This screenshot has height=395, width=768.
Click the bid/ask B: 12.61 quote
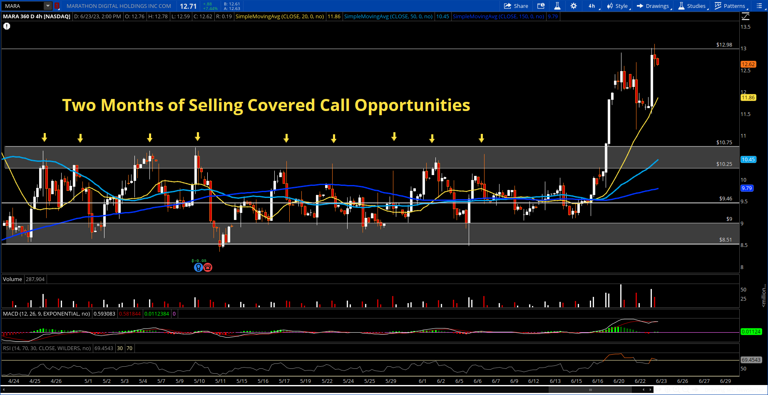232,4
